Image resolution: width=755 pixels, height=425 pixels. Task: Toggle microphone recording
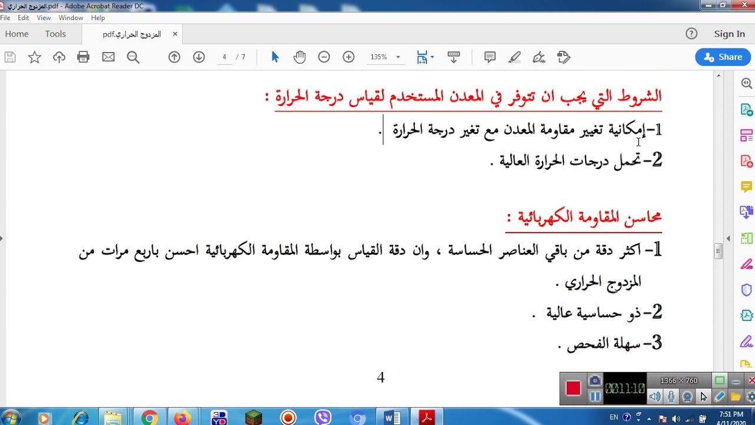click(671, 397)
